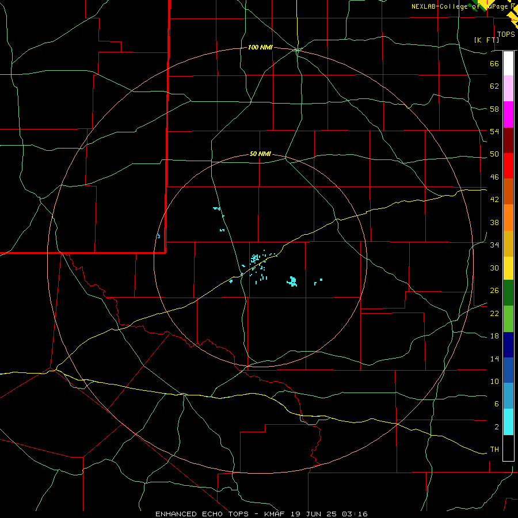Click the '26' scale label
The width and height of the screenshot is (518, 518).
coord(494,291)
